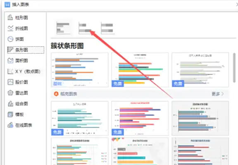Select 雷达图 radar chart category
The image size is (238, 165).
coord(18,93)
